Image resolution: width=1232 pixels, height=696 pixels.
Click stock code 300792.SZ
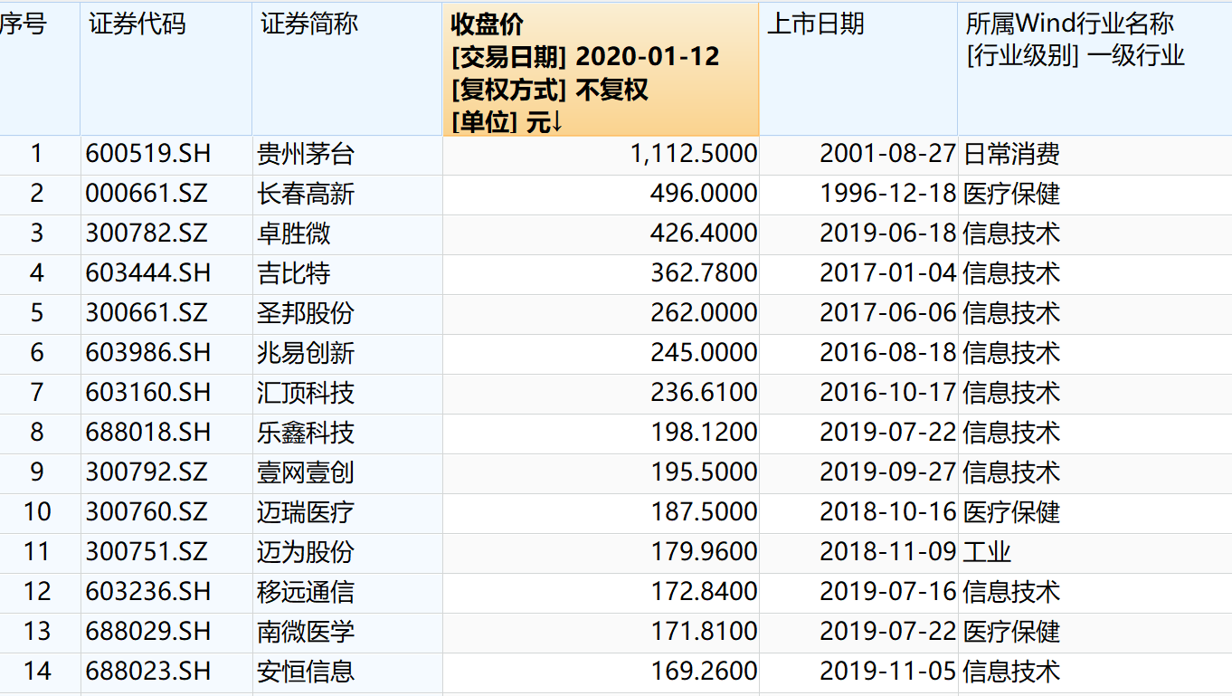tap(147, 472)
